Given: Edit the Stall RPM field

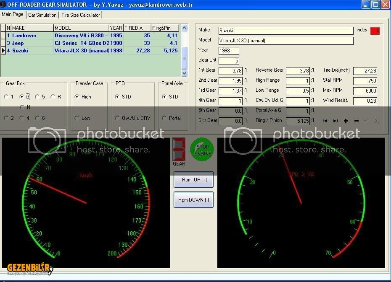Looking at the screenshot, I should tap(365, 81).
